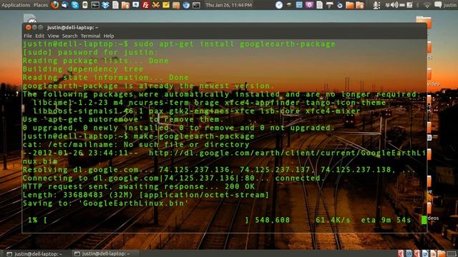Open the blue globe browser launcher
The height and width of the screenshot is (257, 458).
(x=186, y=5)
